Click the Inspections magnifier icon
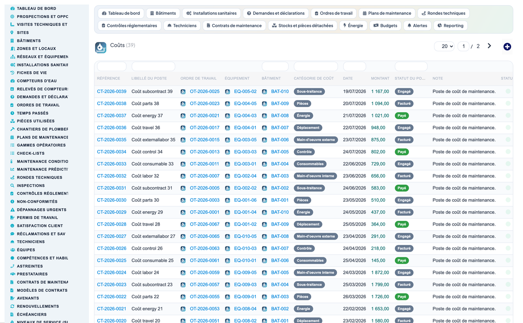Image resolution: width=523 pixels, height=323 pixels. [12, 185]
